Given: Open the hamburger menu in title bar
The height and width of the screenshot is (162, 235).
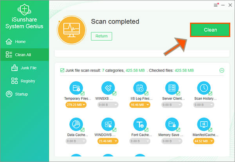Looking at the screenshot, I should (x=215, y=5).
